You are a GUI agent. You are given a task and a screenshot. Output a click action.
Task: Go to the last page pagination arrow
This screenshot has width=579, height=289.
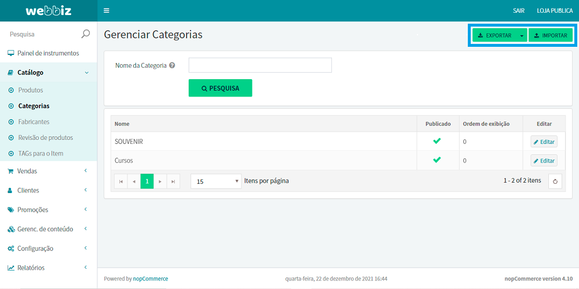pos(173,181)
